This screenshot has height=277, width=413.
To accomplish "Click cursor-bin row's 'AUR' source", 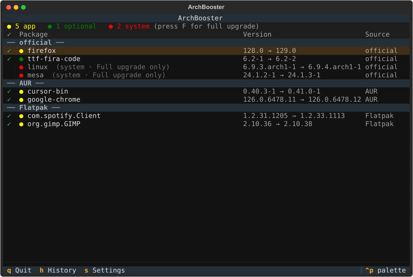I will tap(371, 91).
